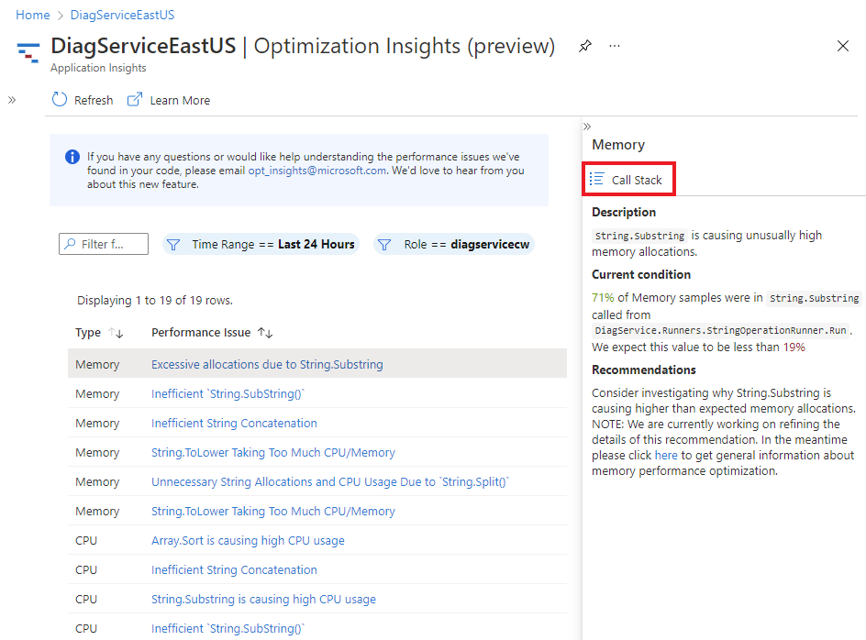866x640 pixels.
Task: Open CPU row Inefficient String Concatenation
Action: pyautogui.click(x=234, y=569)
